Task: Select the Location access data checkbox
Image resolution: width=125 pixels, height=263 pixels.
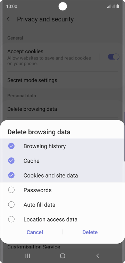Action: [x=11, y=219]
